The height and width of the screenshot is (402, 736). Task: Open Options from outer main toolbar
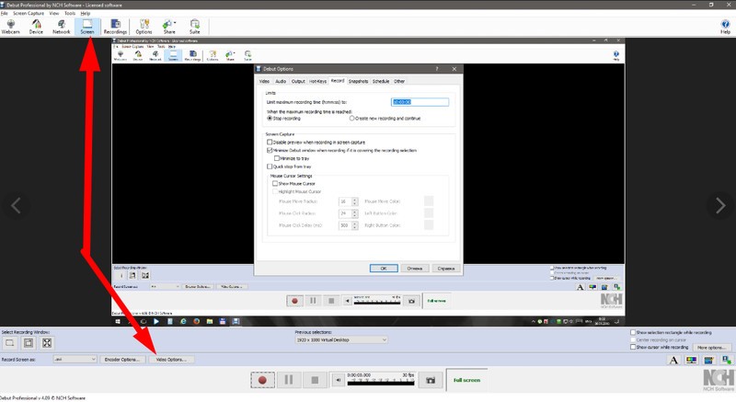(144, 27)
